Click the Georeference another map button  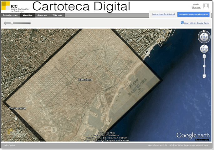193,14
